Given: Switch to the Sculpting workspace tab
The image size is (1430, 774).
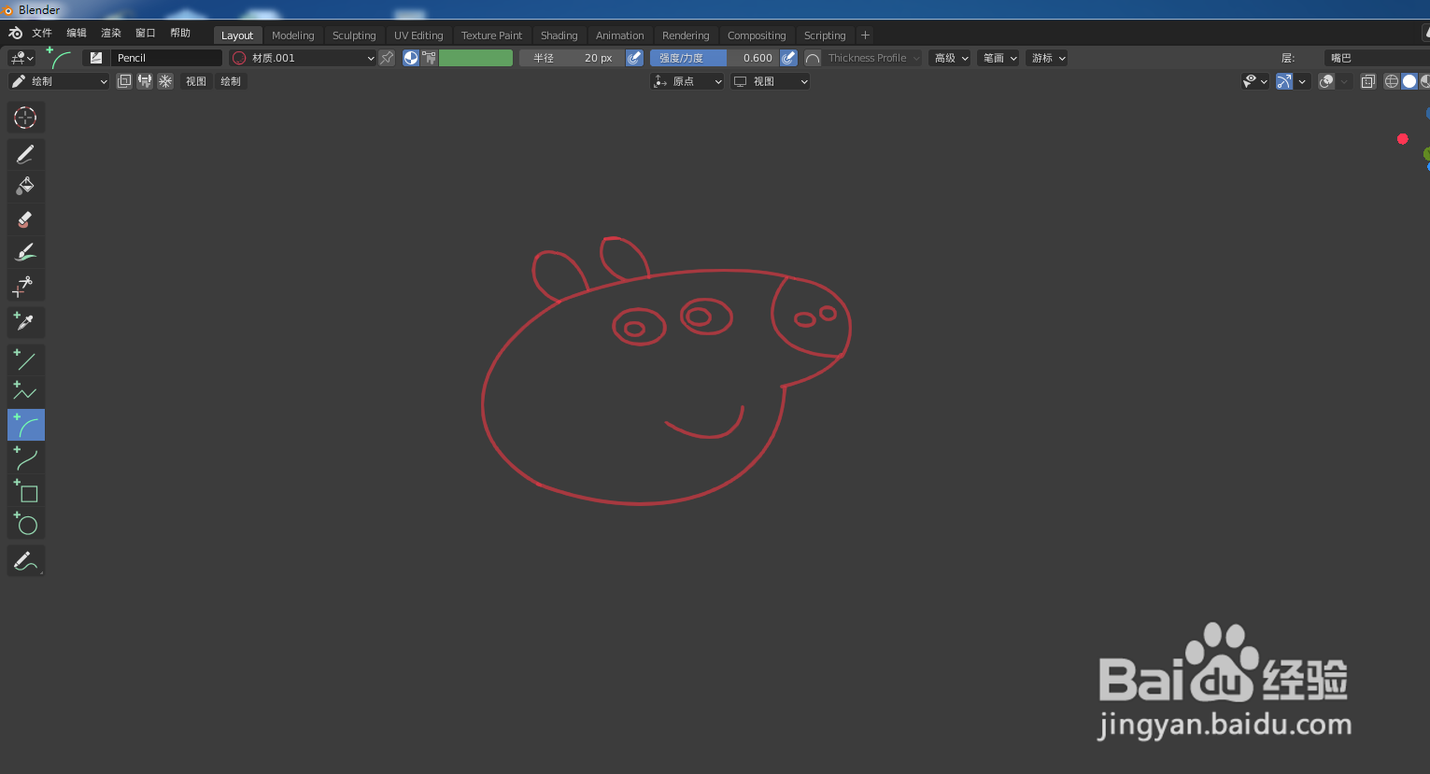Looking at the screenshot, I should (x=354, y=35).
